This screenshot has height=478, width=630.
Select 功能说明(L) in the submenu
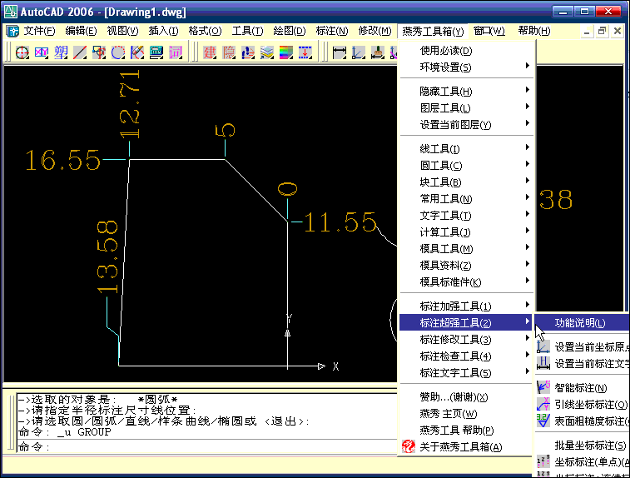point(583,323)
